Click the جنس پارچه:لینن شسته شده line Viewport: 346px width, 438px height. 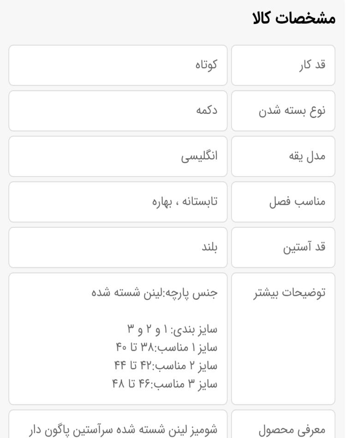(155, 293)
